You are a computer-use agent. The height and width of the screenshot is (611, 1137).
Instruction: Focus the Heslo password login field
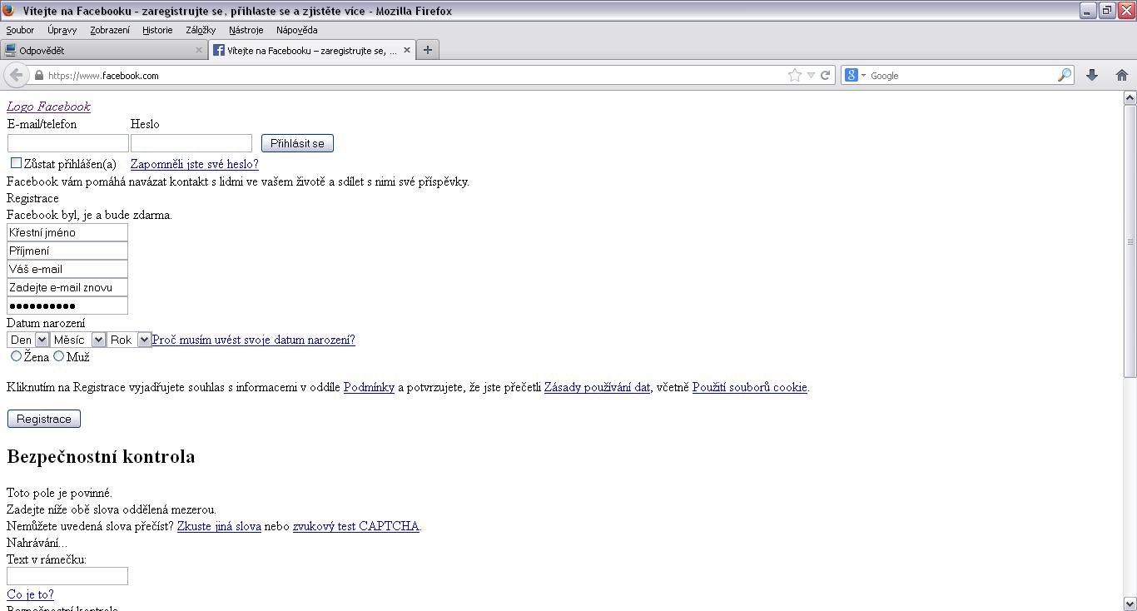(x=191, y=143)
